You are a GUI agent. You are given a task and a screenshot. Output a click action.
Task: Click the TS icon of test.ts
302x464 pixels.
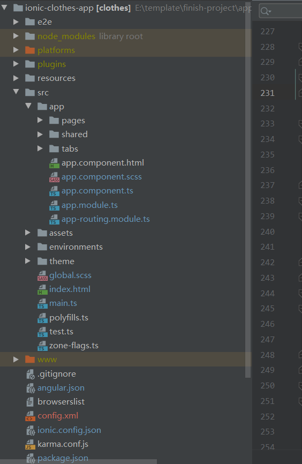[42, 332]
